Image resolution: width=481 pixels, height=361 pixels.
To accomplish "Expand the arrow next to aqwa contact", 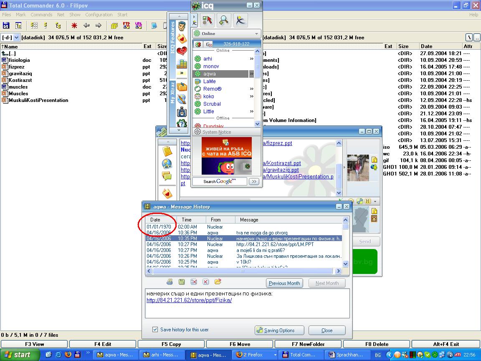I will (251, 74).
